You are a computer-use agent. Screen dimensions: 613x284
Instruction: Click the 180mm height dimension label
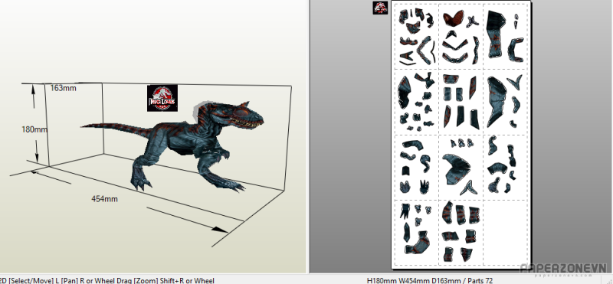point(34,129)
